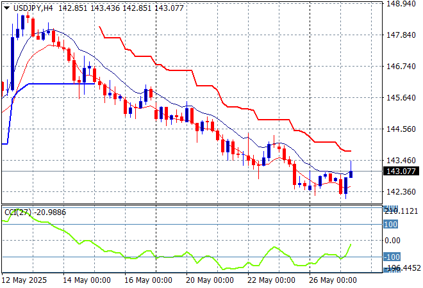The image size is (423, 288).
Task: Click the OHLC values 142.851 143.436
Action: (x=89, y=8)
